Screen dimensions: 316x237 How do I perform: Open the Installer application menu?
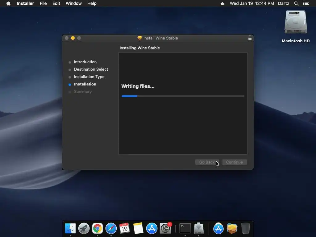click(25, 3)
